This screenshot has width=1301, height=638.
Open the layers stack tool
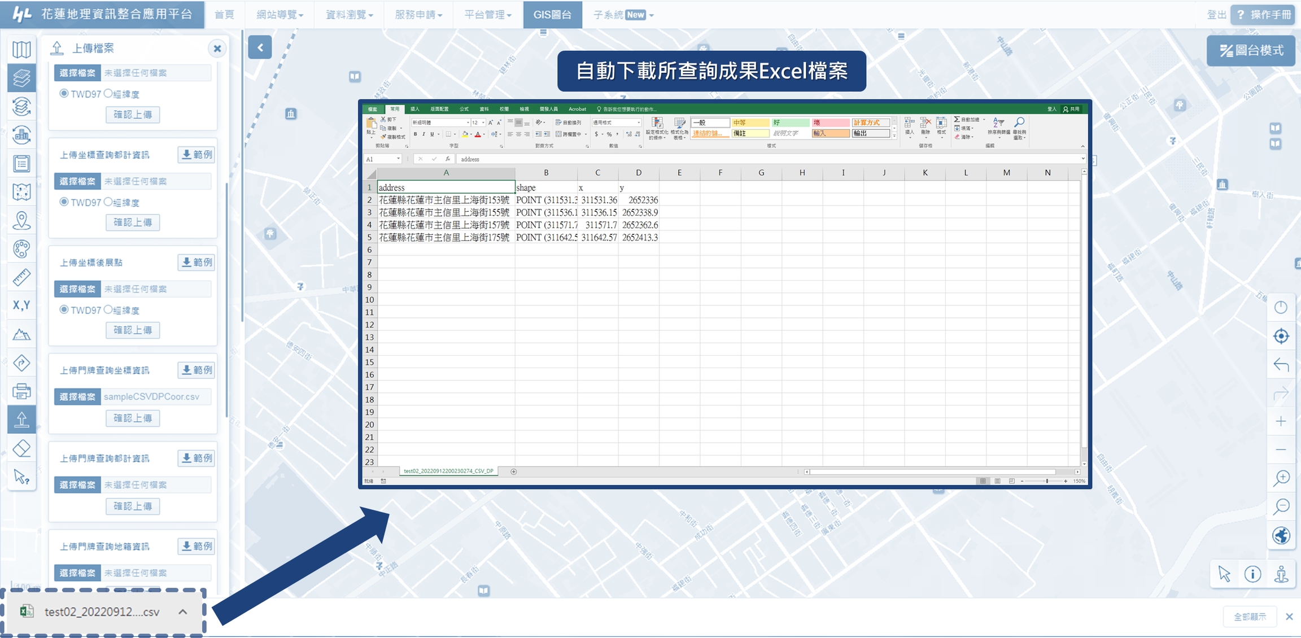(x=21, y=77)
